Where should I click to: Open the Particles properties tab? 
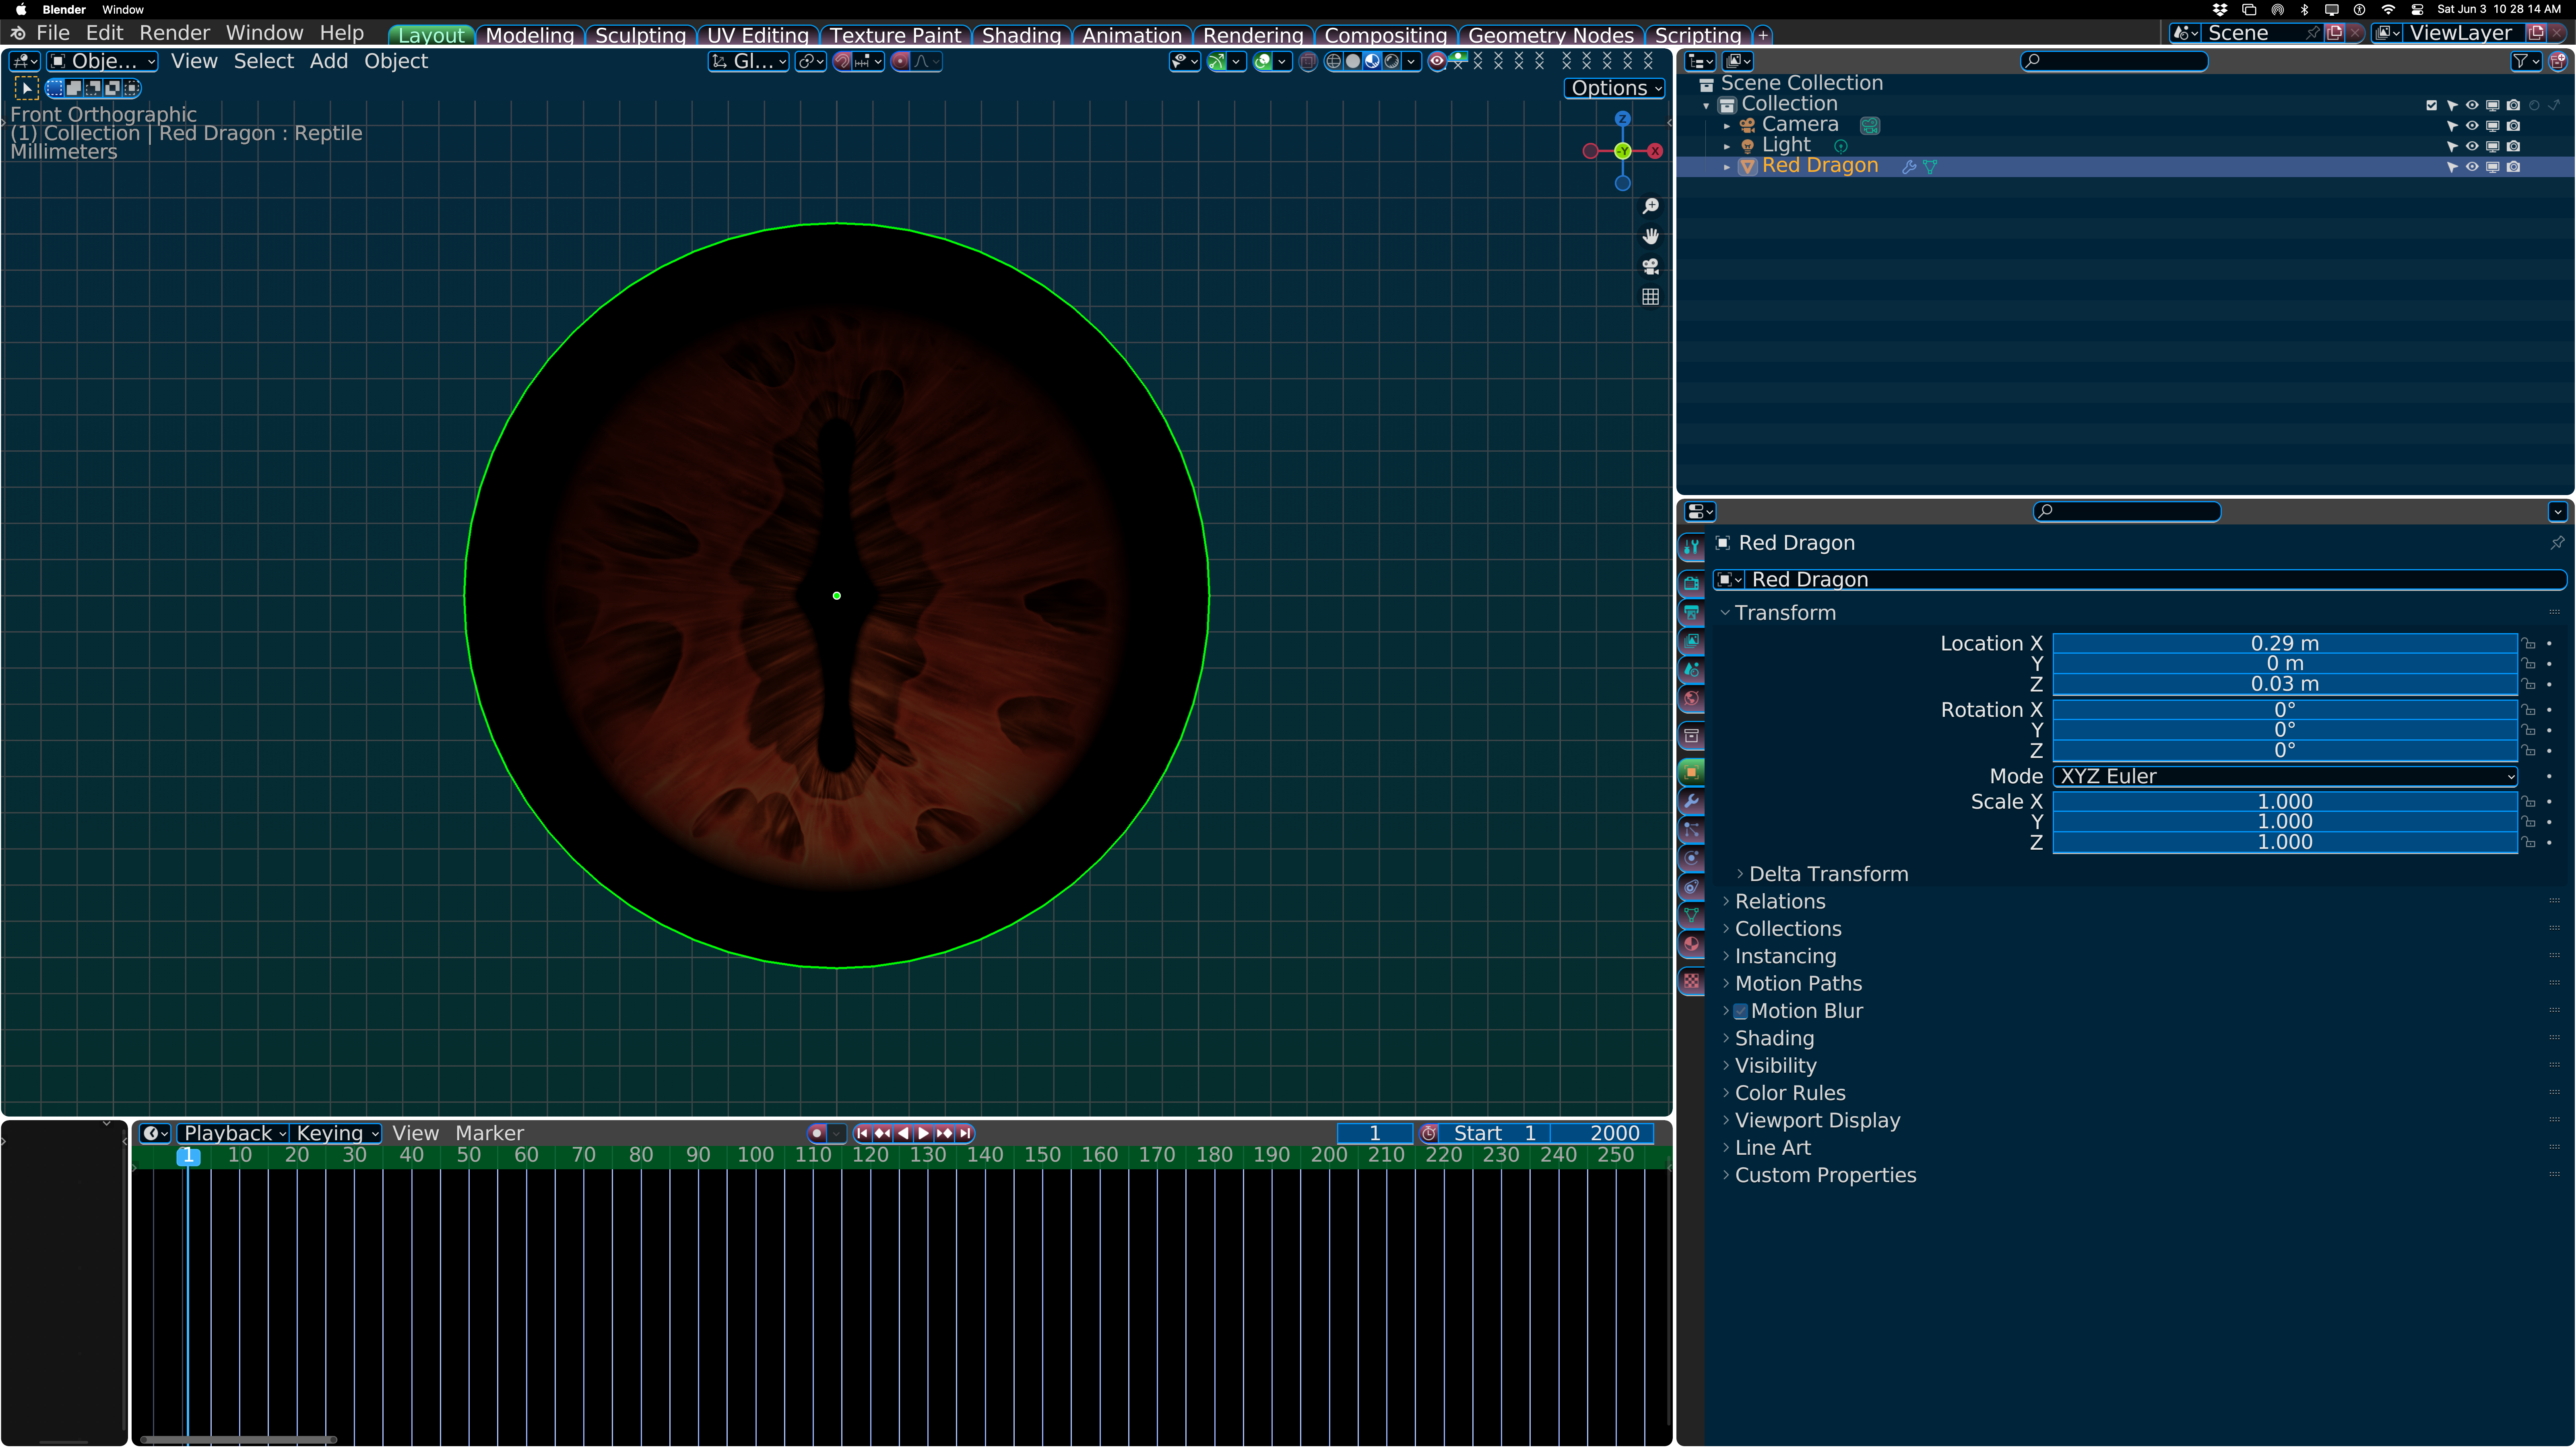point(1691,830)
